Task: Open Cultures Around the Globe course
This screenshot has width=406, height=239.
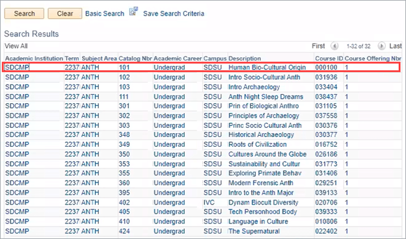Action: point(267,155)
